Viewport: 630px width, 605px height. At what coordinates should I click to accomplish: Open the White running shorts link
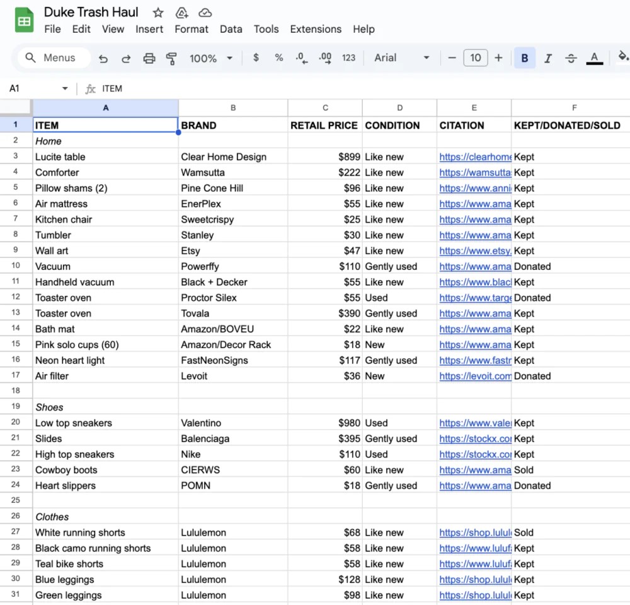tap(475, 532)
